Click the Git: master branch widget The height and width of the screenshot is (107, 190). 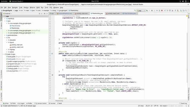(x=164, y=106)
